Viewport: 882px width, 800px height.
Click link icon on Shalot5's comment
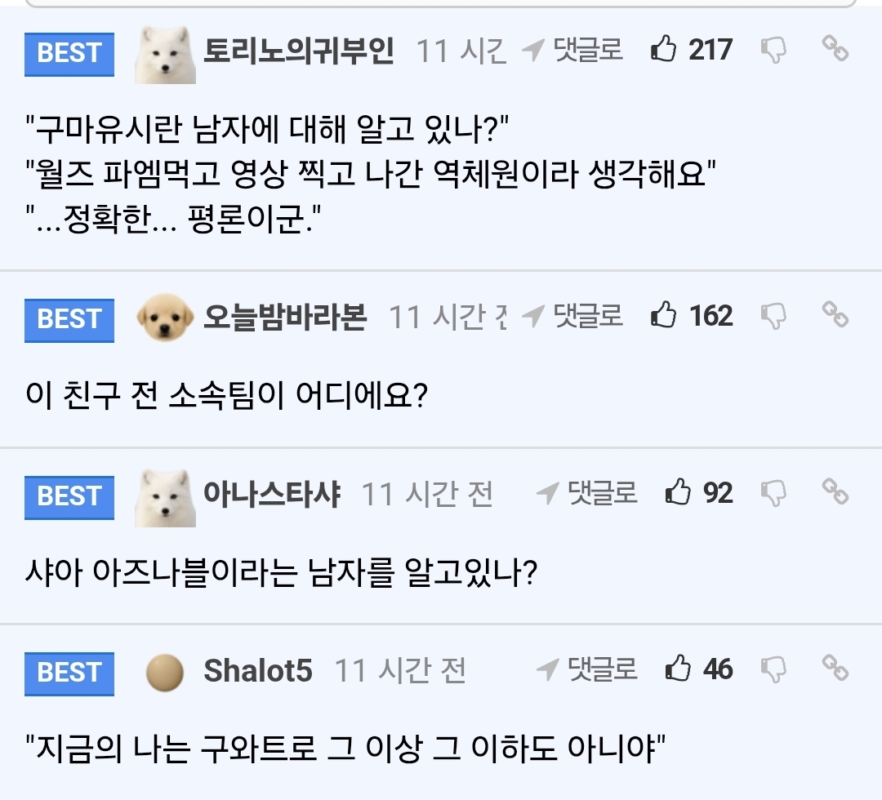click(835, 669)
